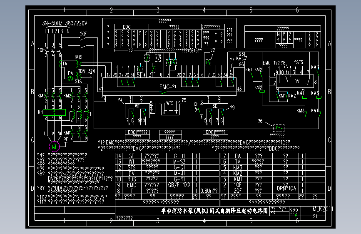Click the 'DDC' heading in the top terminal table
The height and width of the screenshot is (234, 361).
[x=127, y=27]
